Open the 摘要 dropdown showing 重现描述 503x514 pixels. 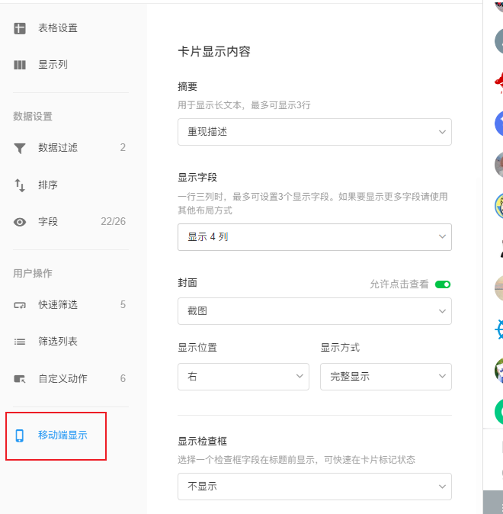tap(314, 132)
